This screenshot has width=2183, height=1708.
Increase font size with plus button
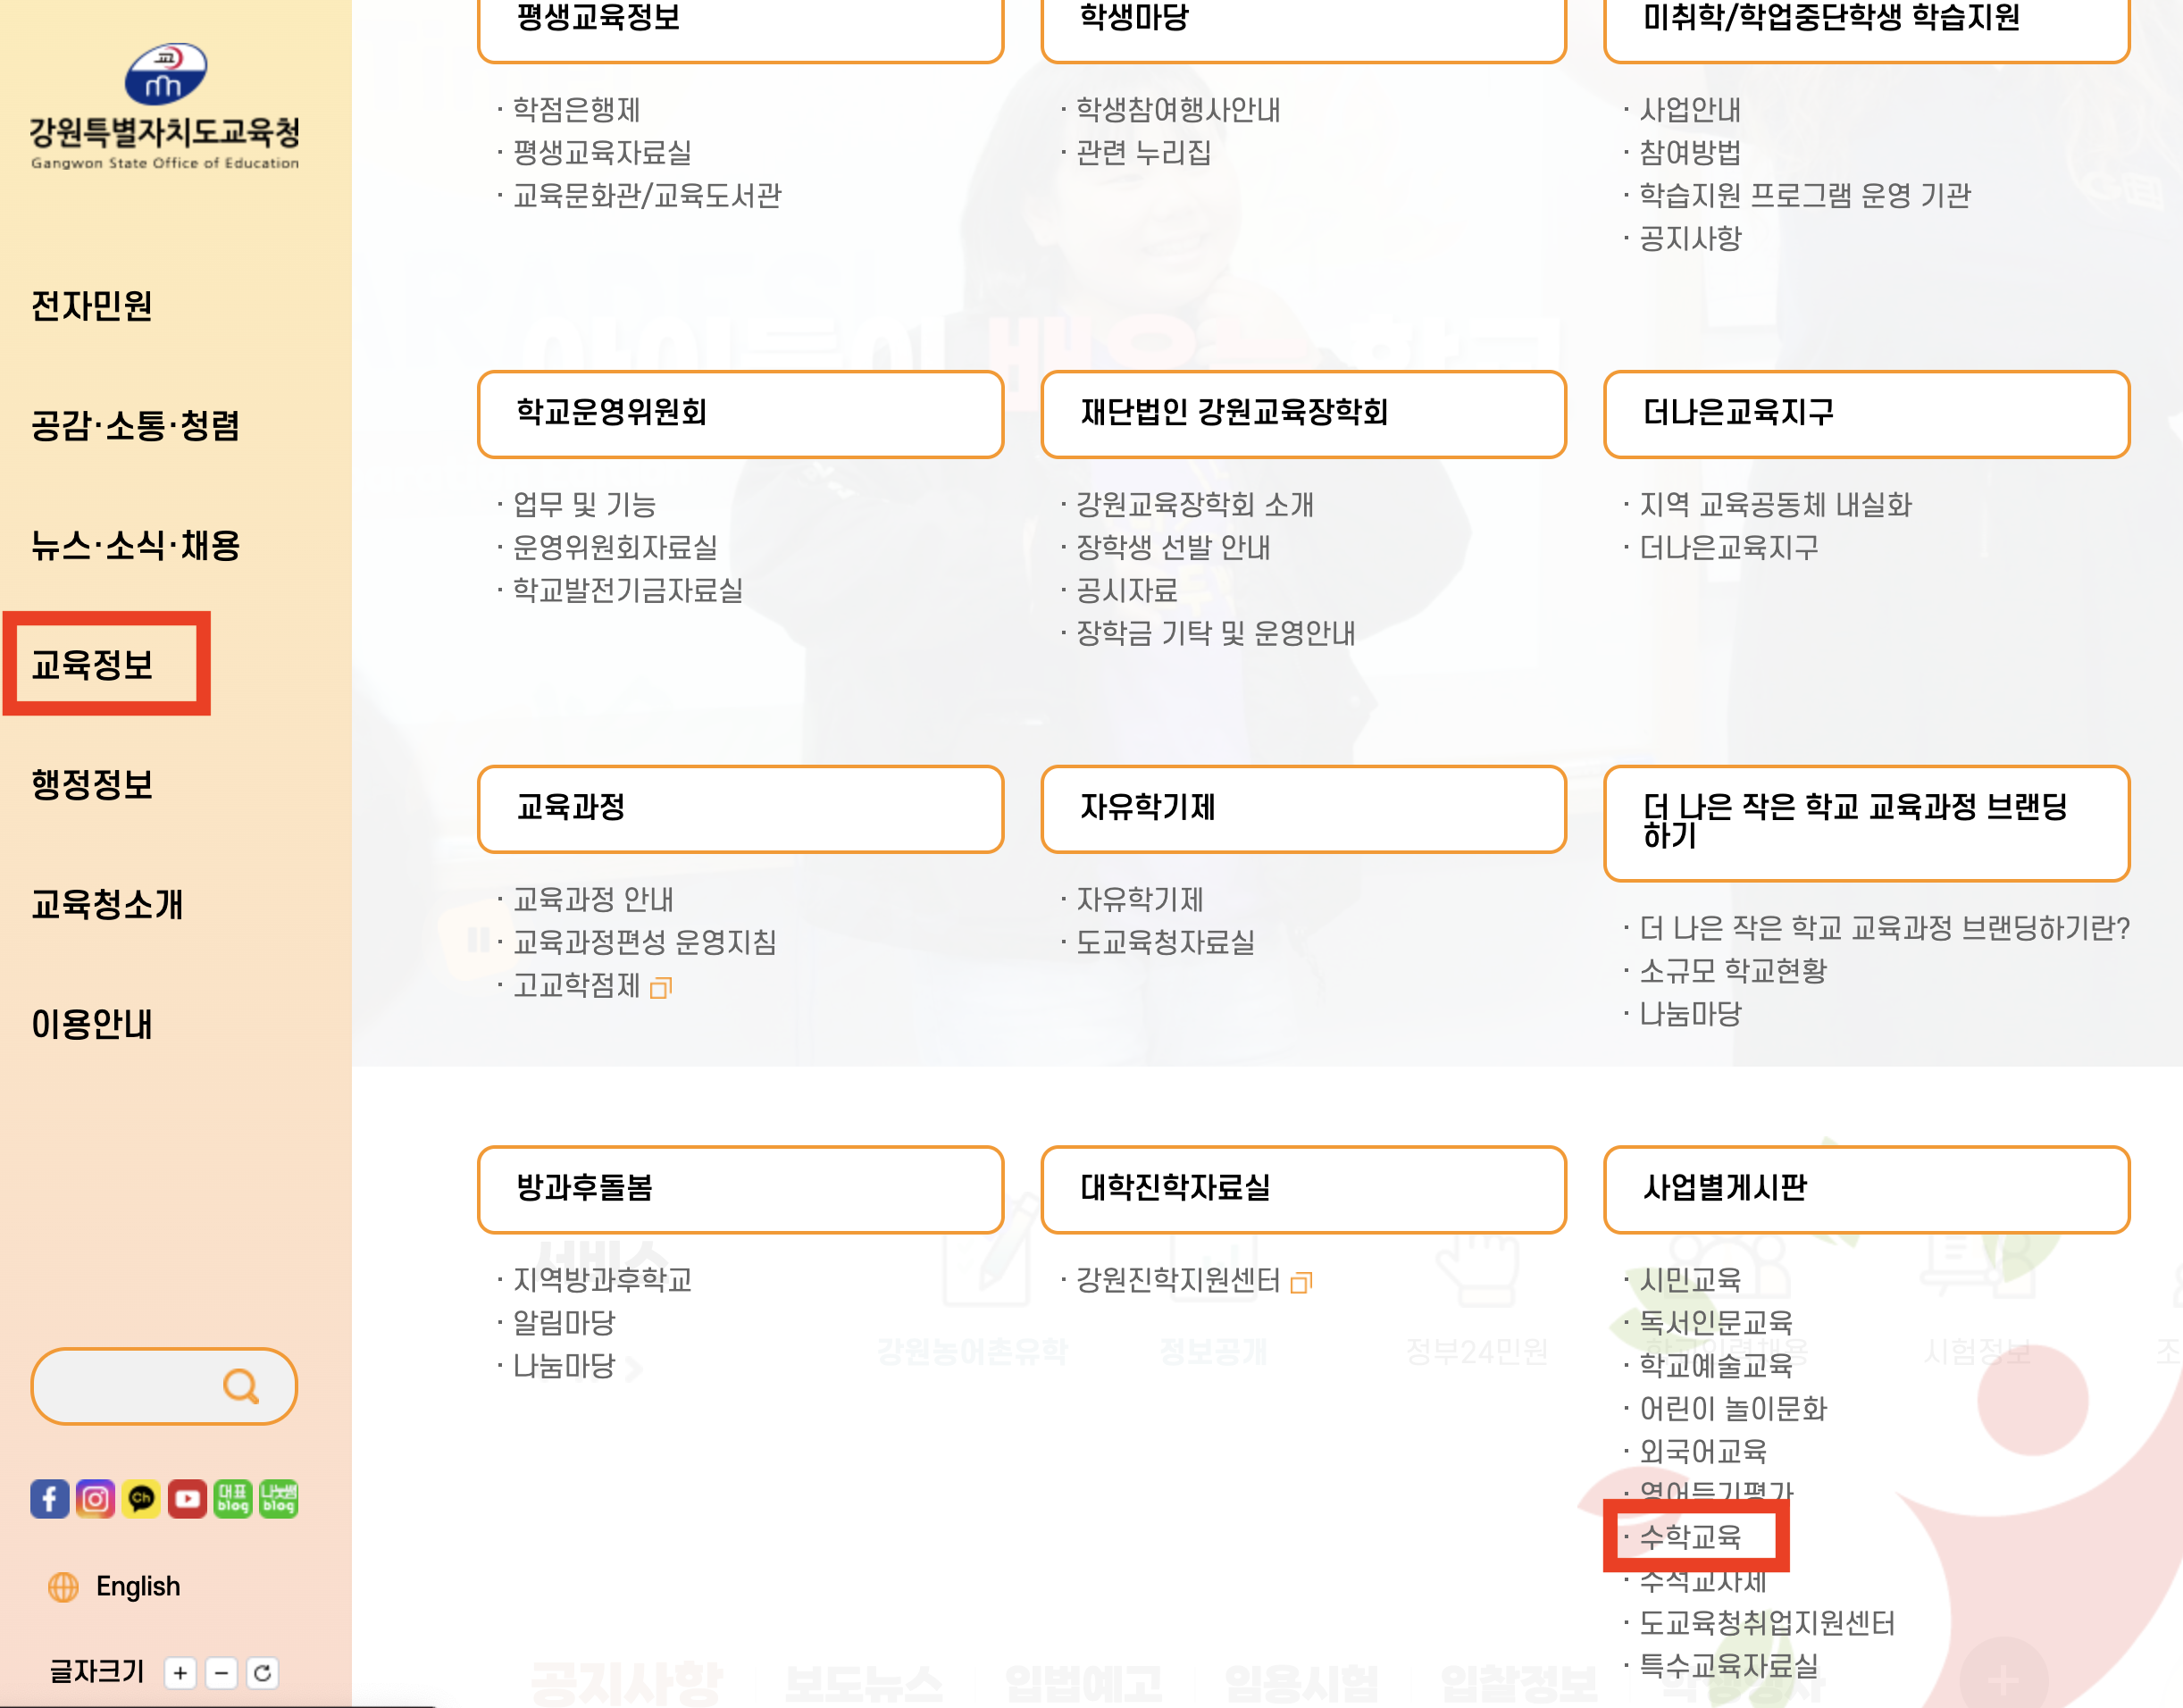coord(180,1672)
